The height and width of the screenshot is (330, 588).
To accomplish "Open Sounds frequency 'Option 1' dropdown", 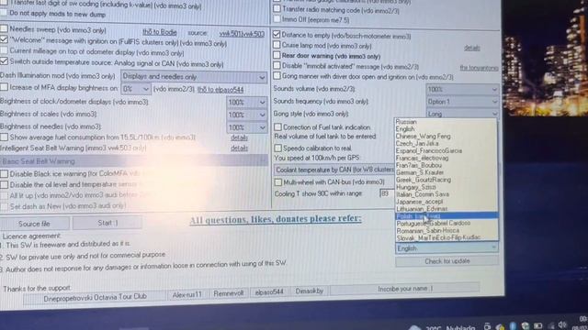I will (462, 102).
